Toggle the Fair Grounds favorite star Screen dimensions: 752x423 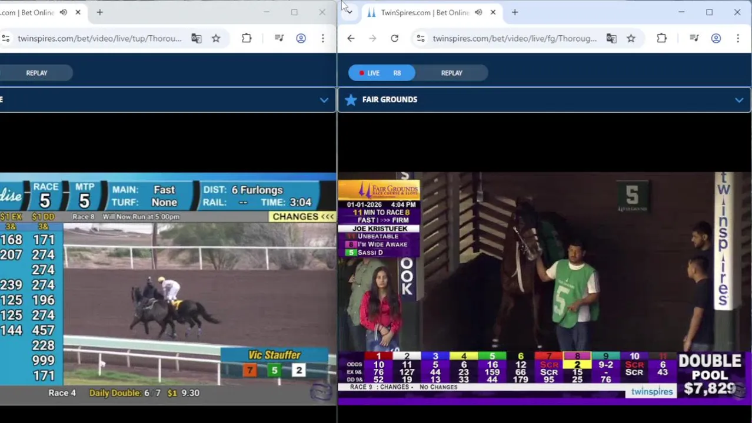click(x=351, y=100)
